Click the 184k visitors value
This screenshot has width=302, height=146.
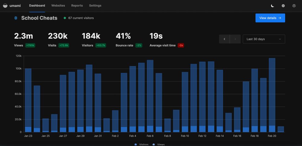pos(91,36)
